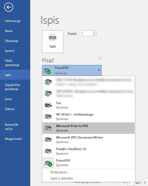This screenshot has width=148, height=186.
Task: Select the first blurred network printer icon
Action: point(48,82)
